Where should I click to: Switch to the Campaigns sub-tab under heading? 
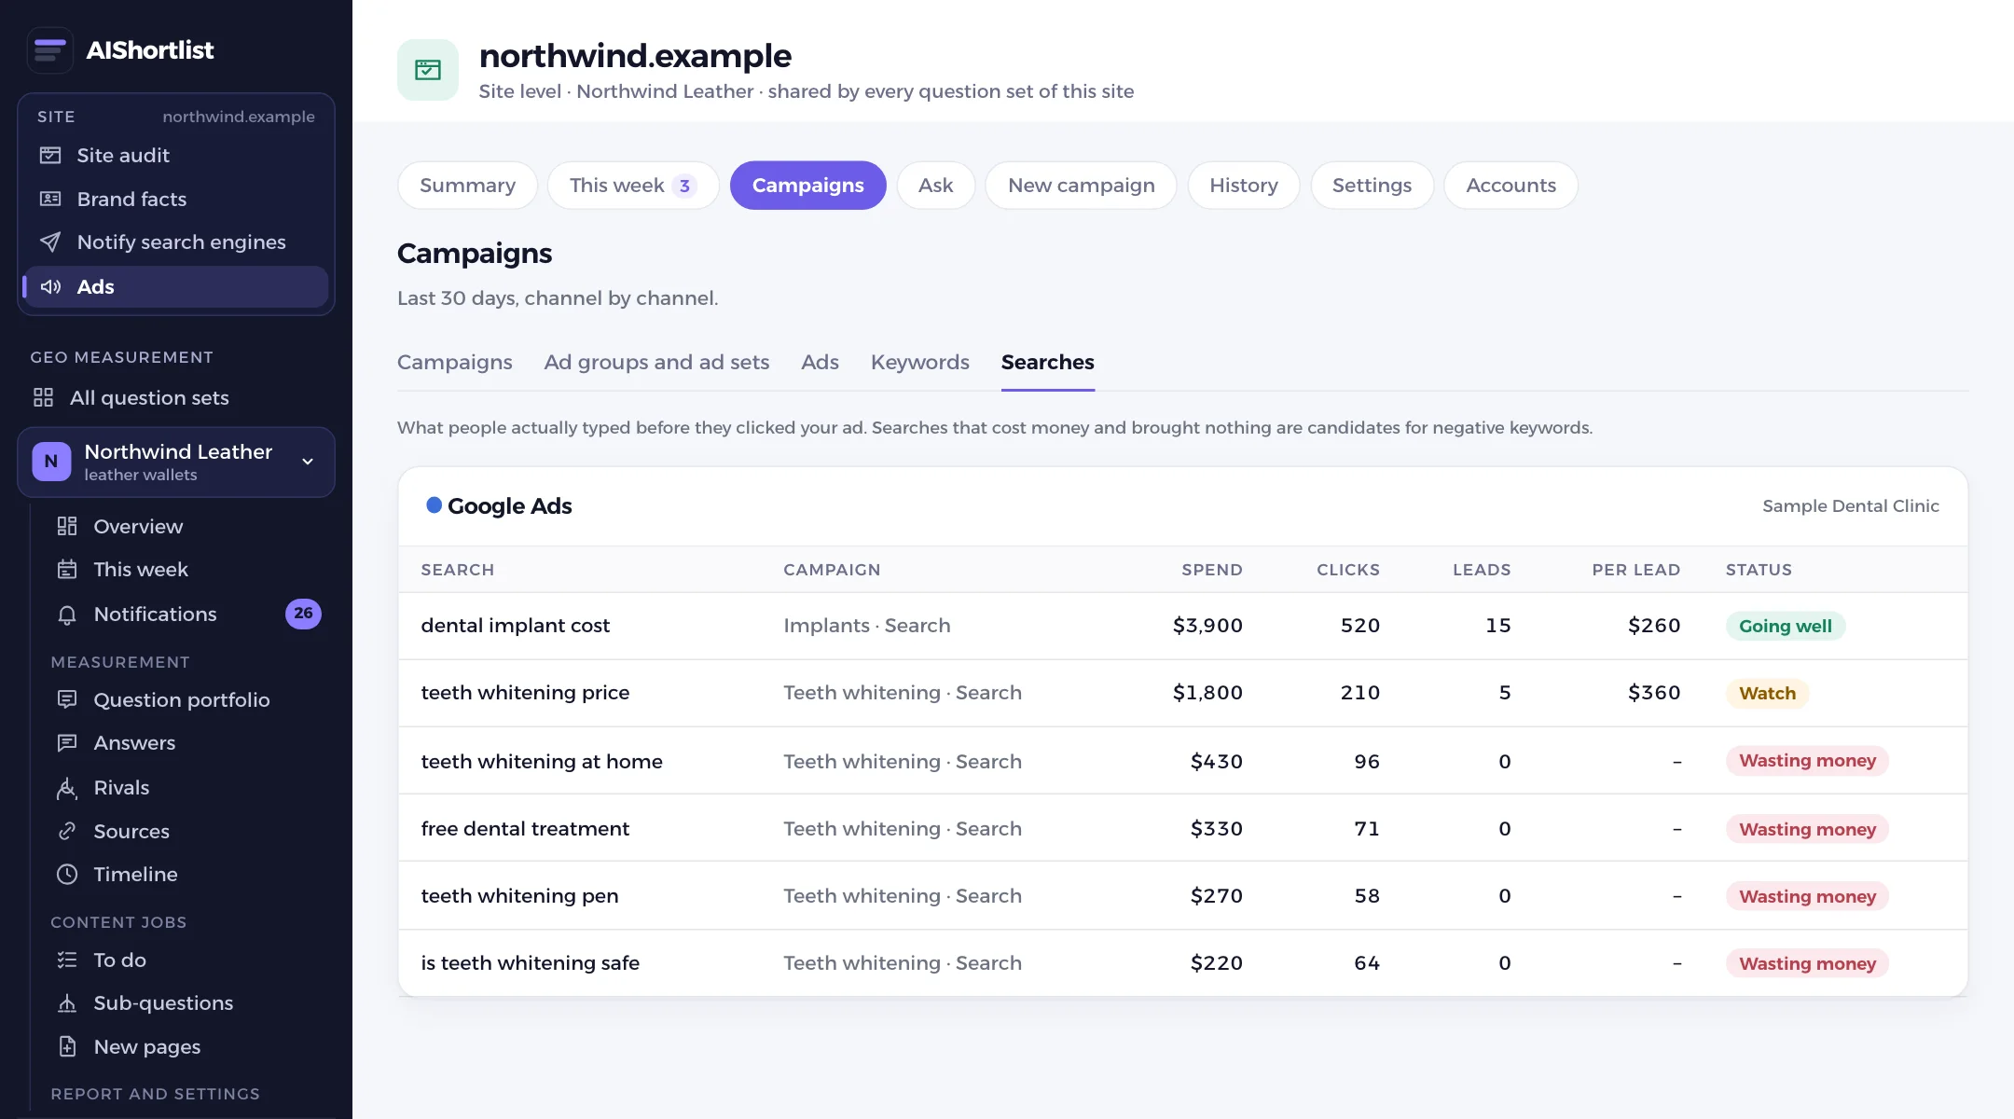(x=455, y=363)
